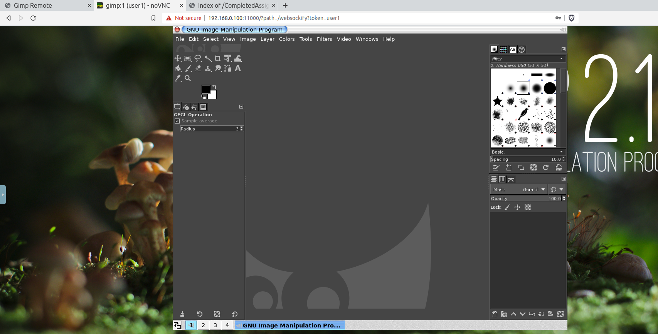Choose the Smudge tool

click(x=218, y=68)
